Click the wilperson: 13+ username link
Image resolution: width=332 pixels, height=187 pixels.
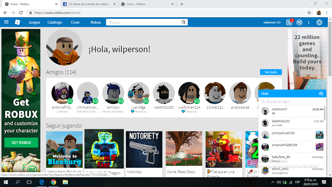272,22
